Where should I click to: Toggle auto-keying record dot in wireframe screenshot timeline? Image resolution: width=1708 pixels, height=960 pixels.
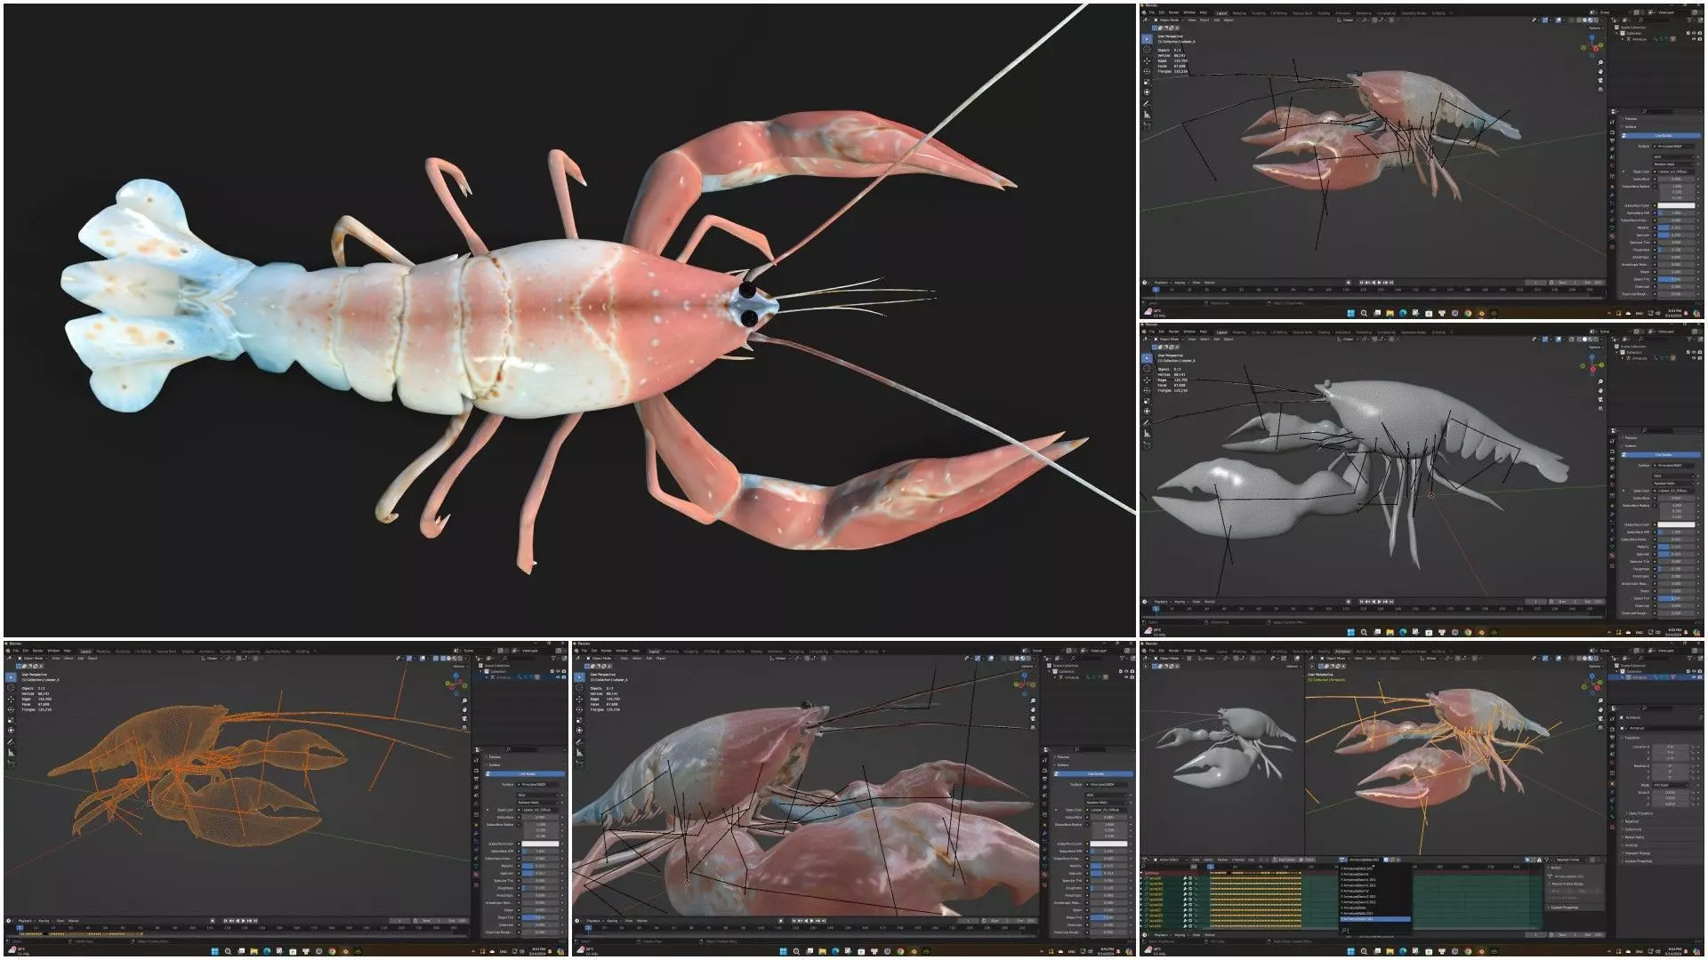pos(213,921)
